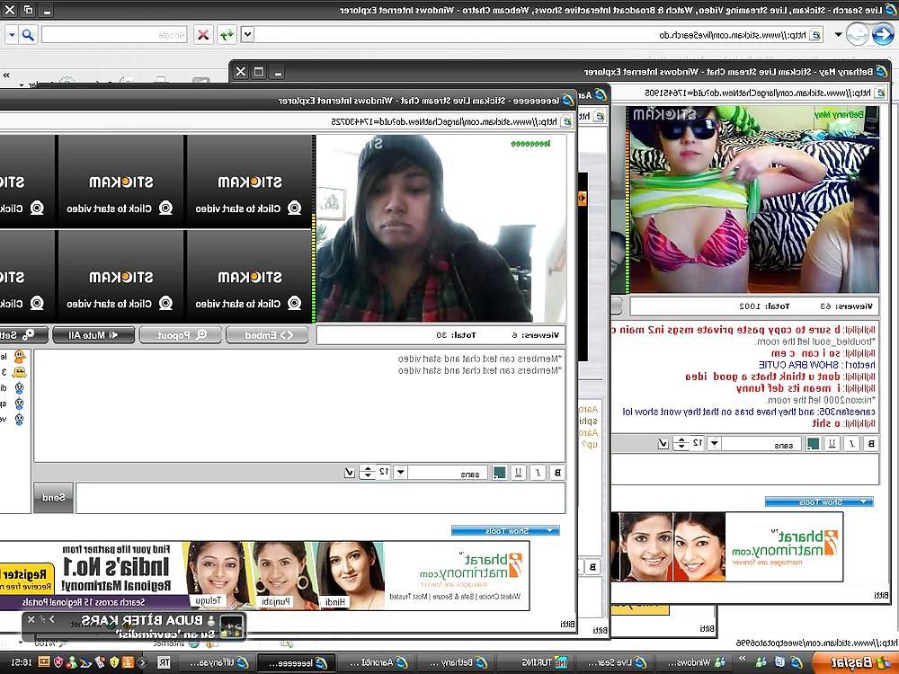
Task: Open the sans font dropdown in leeeeeee chat
Action: click(401, 473)
